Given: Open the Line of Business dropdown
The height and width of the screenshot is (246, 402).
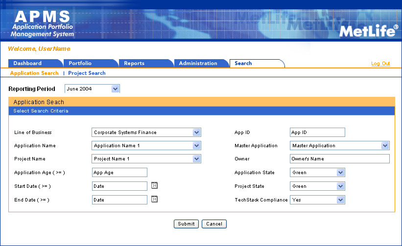Looking at the screenshot, I should pyautogui.click(x=146, y=133).
